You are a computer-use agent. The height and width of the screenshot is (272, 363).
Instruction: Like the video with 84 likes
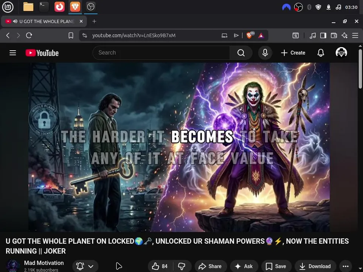pos(160,266)
